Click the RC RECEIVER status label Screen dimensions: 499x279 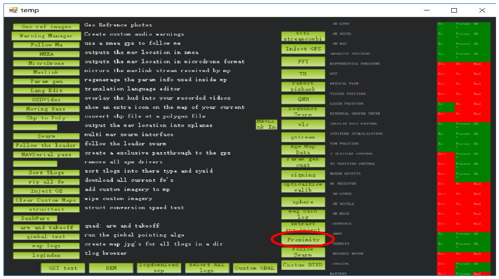click(343, 184)
